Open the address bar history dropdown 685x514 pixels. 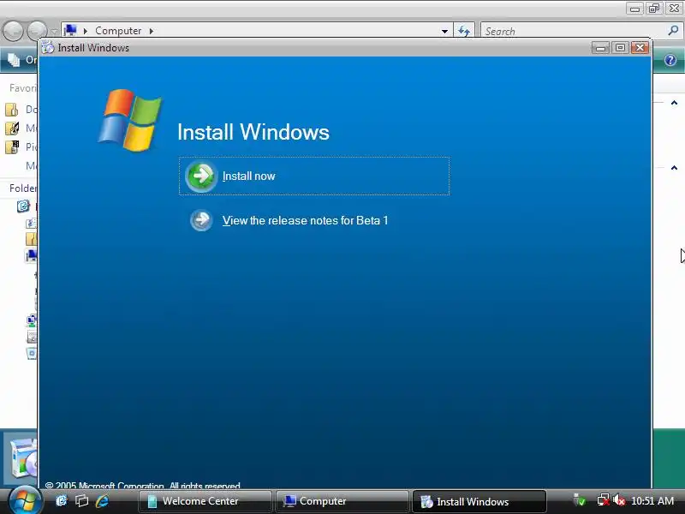click(444, 31)
